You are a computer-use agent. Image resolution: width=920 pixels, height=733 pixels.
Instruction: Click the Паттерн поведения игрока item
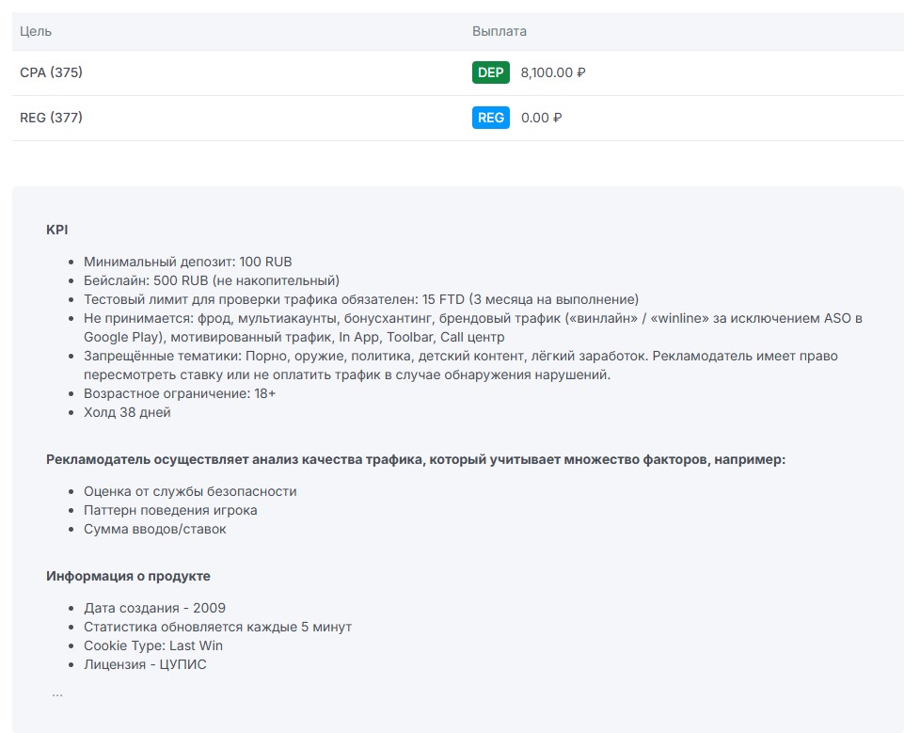click(x=170, y=510)
